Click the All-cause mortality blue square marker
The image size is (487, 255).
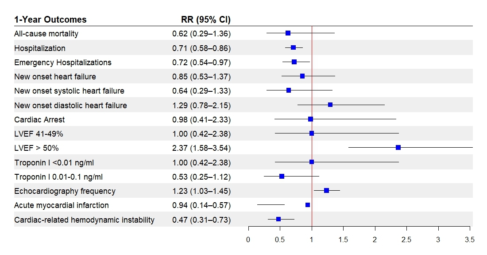tap(288, 33)
